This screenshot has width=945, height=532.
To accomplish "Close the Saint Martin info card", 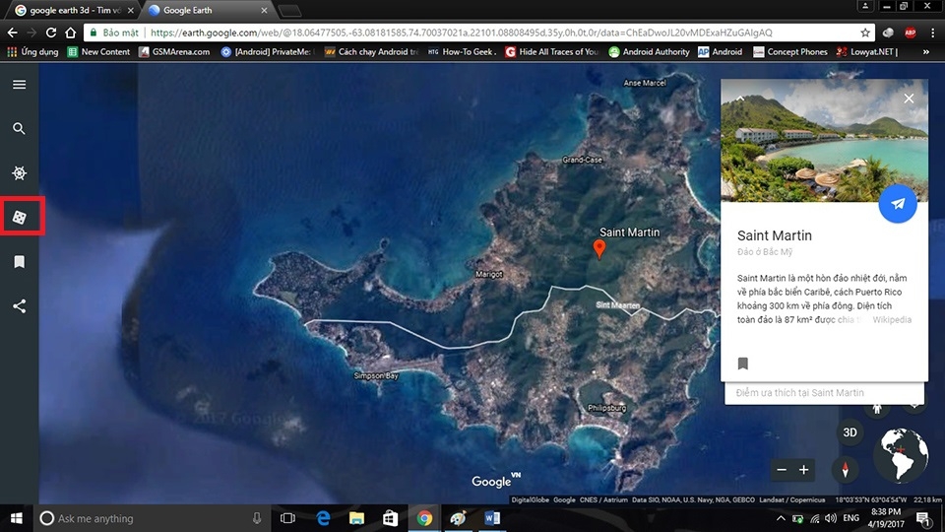I will click(x=909, y=99).
